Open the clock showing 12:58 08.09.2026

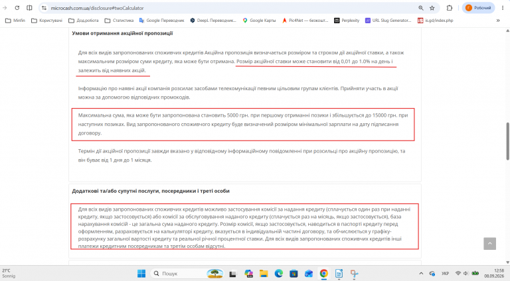pos(494,273)
